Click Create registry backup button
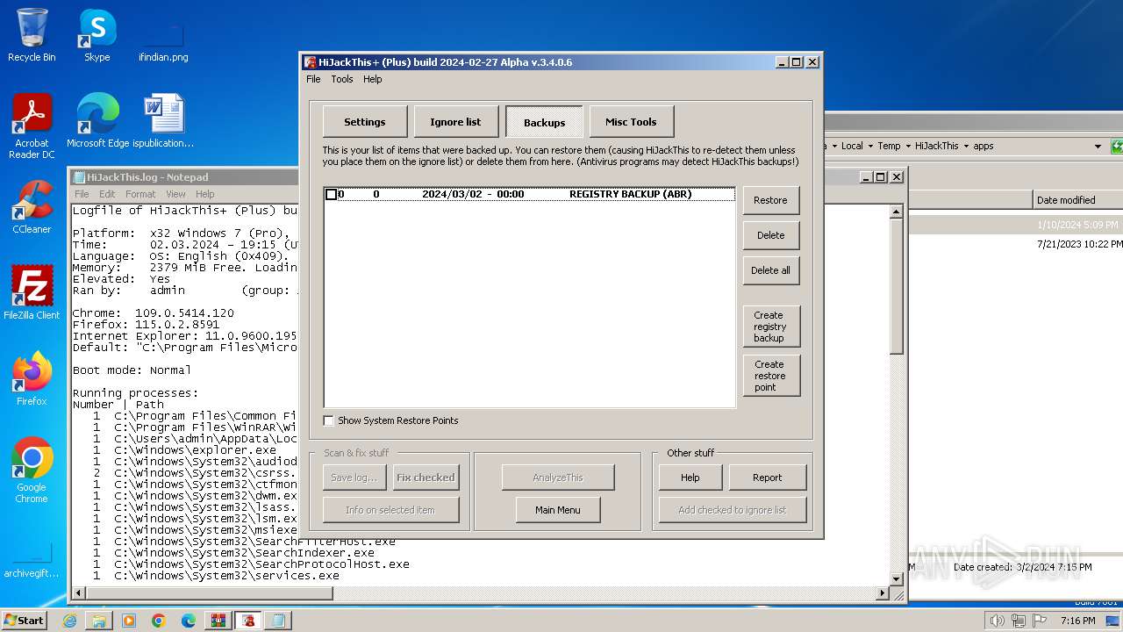 771,327
